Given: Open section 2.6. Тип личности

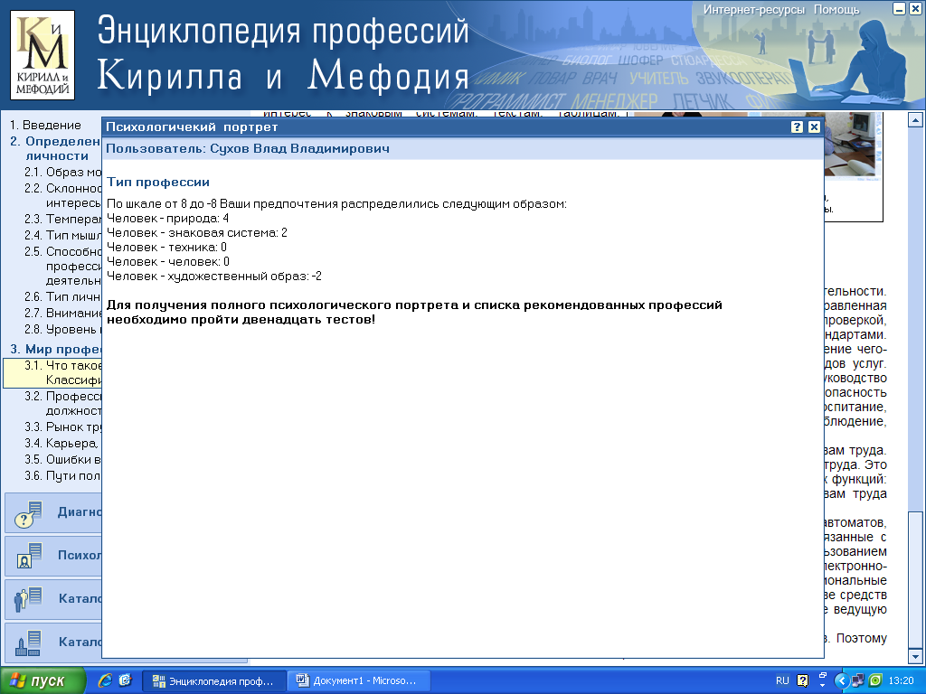Looking at the screenshot, I should coord(62,296).
